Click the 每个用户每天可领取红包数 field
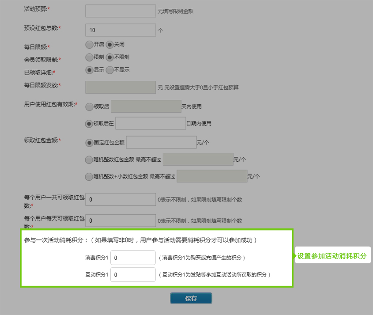 tap(121, 220)
